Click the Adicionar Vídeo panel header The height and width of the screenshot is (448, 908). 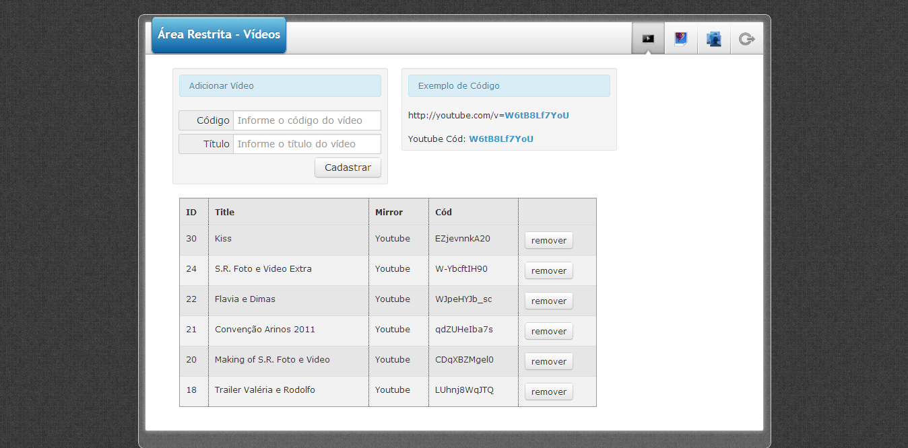tap(280, 86)
